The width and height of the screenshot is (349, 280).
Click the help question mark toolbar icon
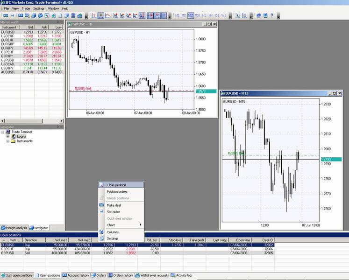tap(271, 15)
